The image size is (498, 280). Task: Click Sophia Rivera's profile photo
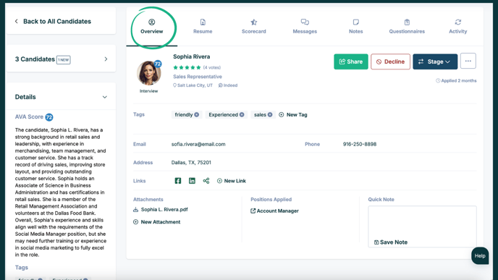[x=148, y=73]
